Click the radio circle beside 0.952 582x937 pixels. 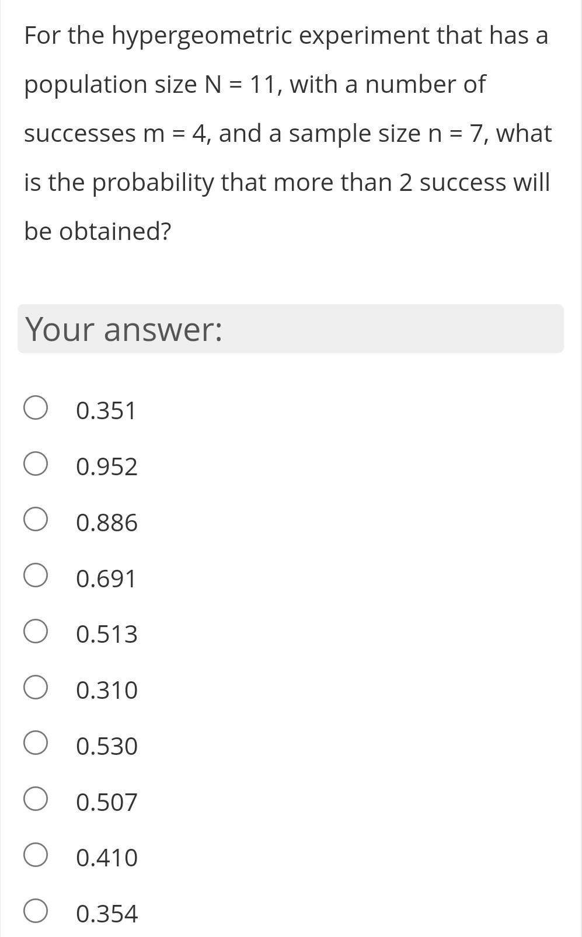click(x=35, y=464)
